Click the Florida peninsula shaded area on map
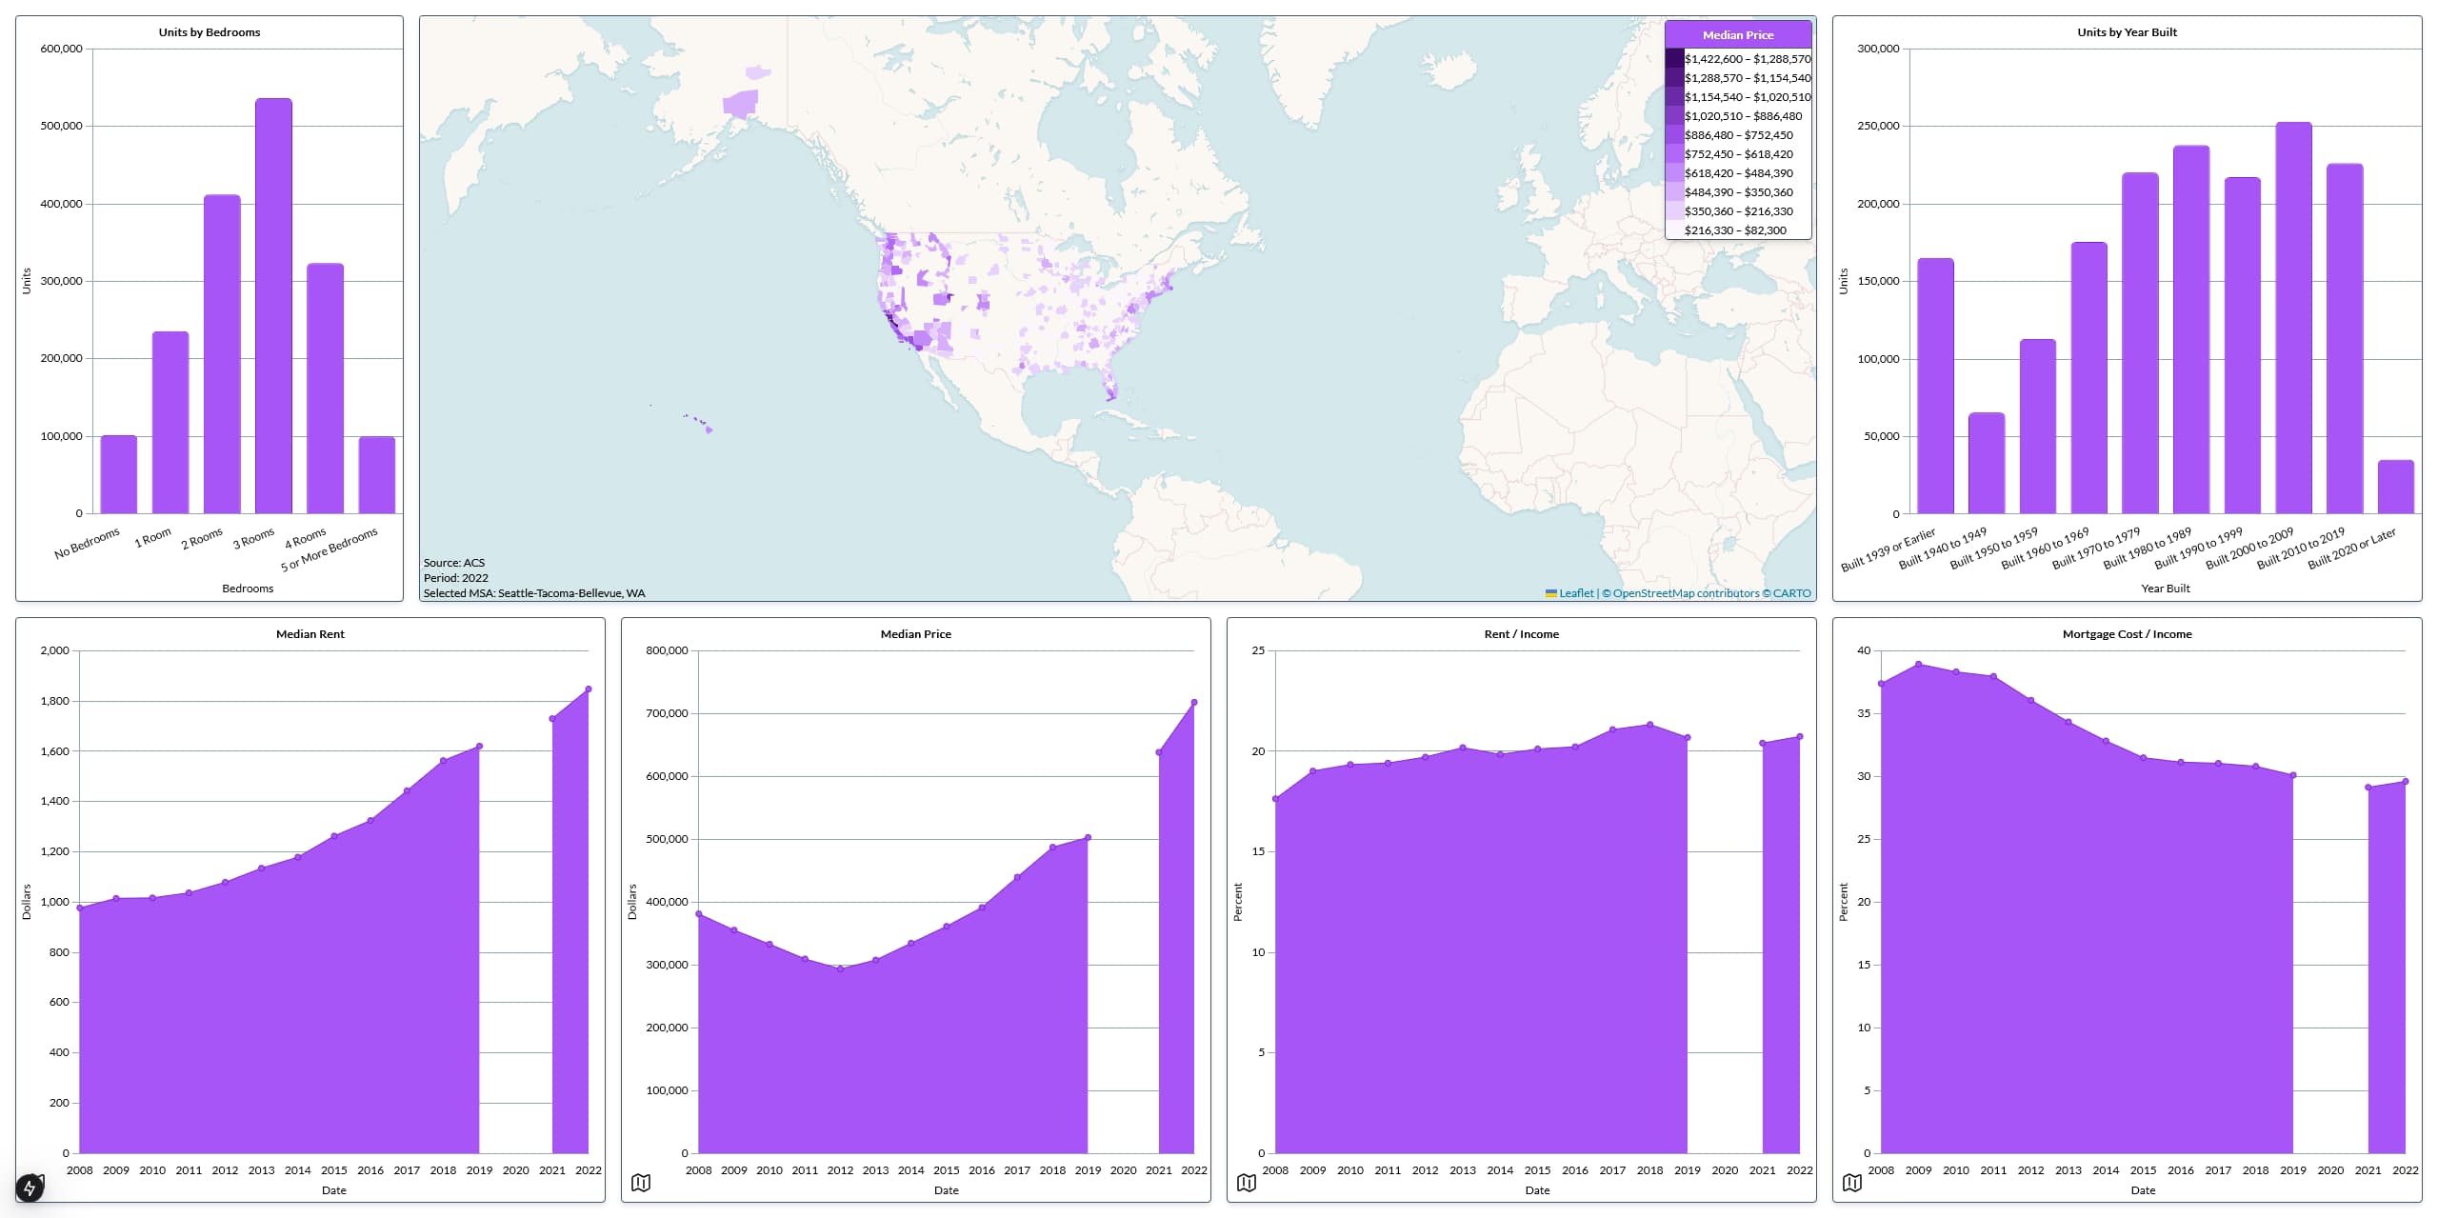Screen dimensions: 2438x1218 (1109, 386)
